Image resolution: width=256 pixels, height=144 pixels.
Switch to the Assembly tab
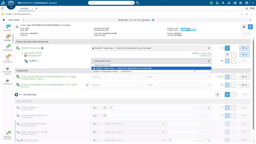coord(24,9)
